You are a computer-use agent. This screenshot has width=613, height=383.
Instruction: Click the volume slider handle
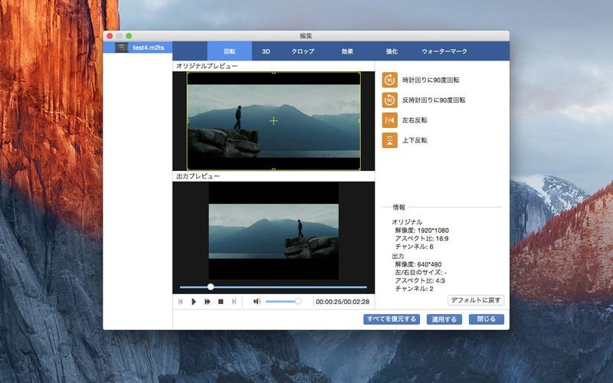298,302
